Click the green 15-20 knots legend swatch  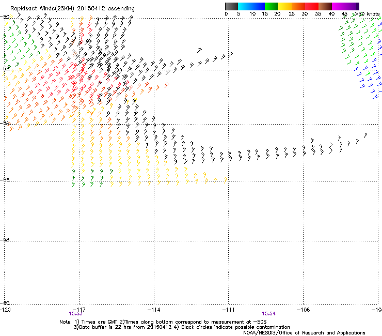pos(272,6)
